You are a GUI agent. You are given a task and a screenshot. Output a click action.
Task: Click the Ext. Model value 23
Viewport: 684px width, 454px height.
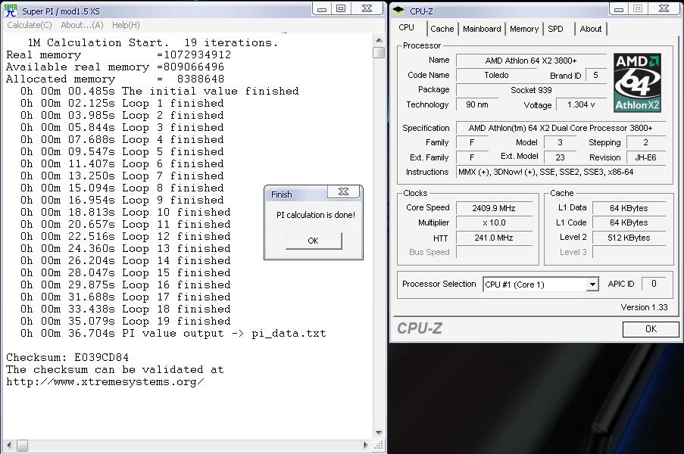560,157
